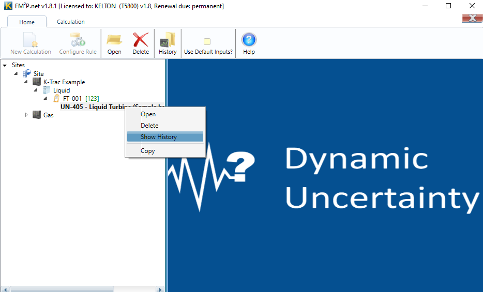Image resolution: width=483 pixels, height=292 pixels.
Task: Collapse the FT-001 tree node
Action: 46,98
